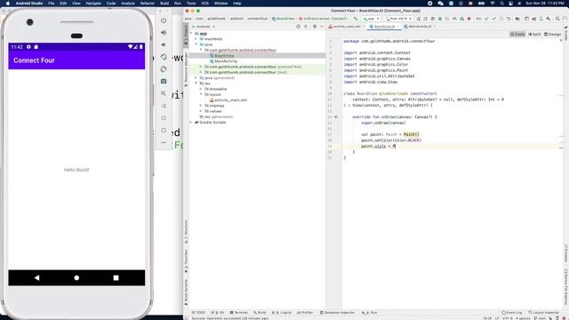569x320 pixels.
Task: Click the project panel hide minus icon
Action: click(322, 27)
